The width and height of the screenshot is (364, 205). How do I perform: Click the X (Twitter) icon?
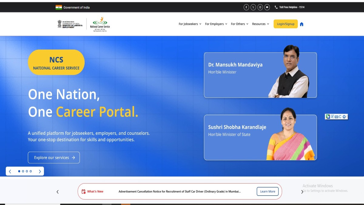[253, 7]
